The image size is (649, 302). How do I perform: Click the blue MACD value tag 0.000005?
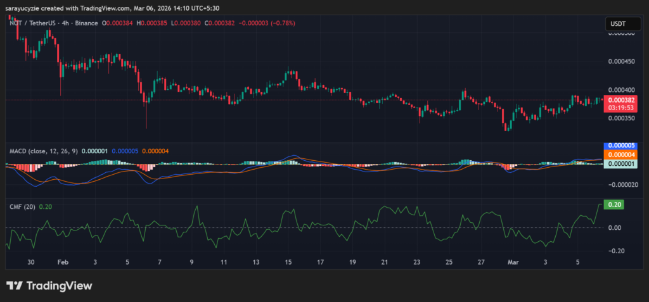(618, 146)
